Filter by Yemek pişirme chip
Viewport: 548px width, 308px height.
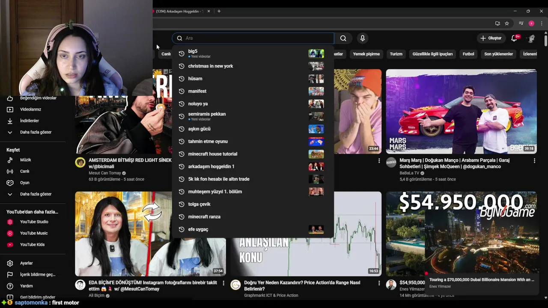pos(366,54)
